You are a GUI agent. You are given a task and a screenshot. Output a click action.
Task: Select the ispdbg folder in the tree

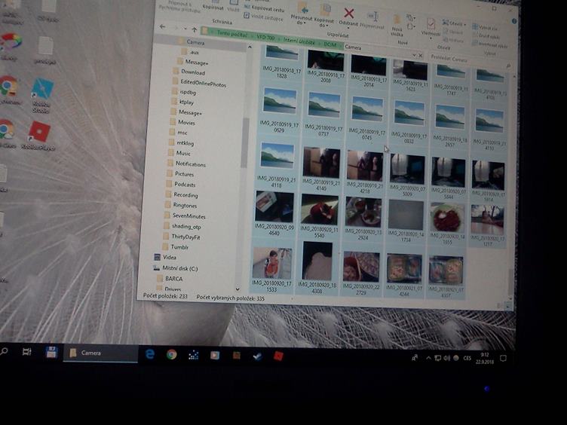point(188,92)
